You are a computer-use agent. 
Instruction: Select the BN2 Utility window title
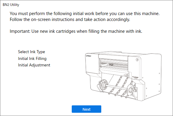(x=11, y=5)
